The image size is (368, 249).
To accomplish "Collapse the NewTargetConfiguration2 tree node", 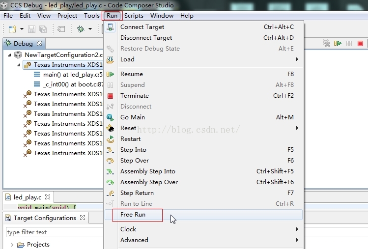I will 9,55.
